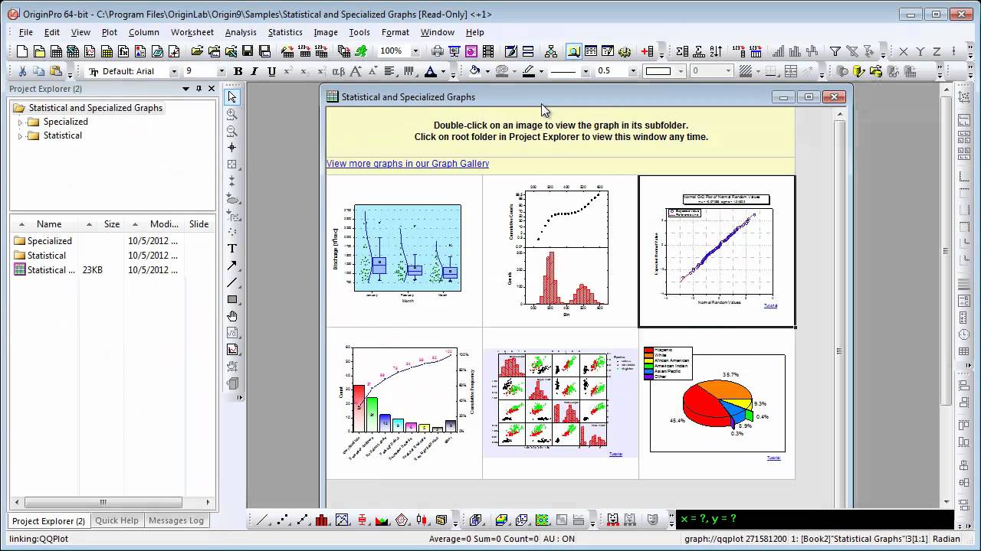Select the Rectangle drawing tool
Image resolution: width=981 pixels, height=551 pixels.
[232, 299]
